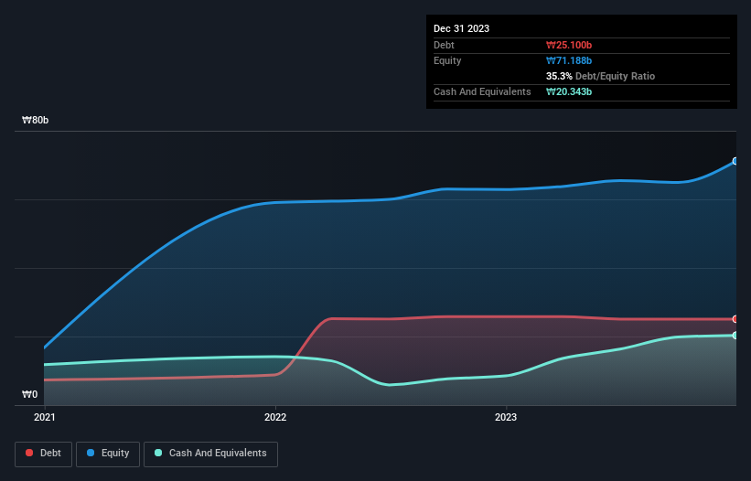The image size is (751, 481).
Task: Click the ₩80b y-axis label
Action: tap(35, 120)
